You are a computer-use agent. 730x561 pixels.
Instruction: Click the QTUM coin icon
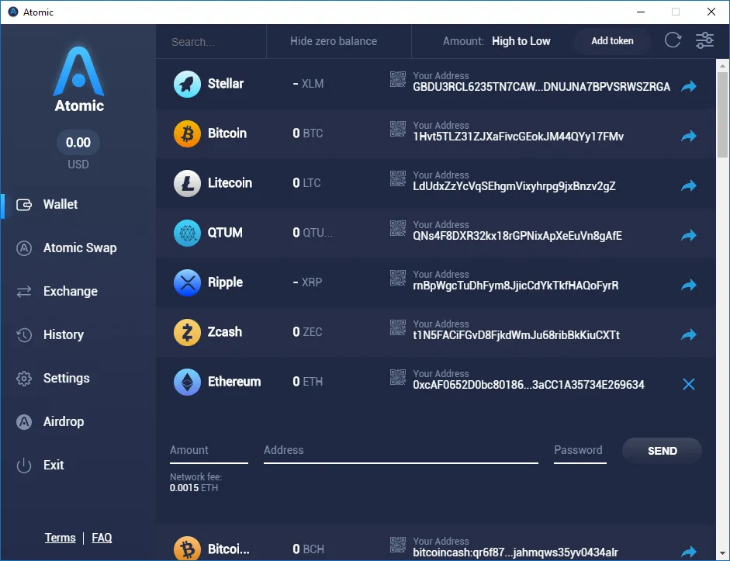tap(187, 233)
